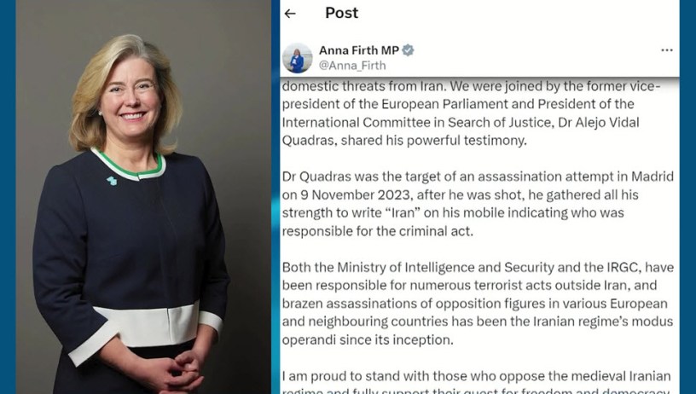
Task: Open the three-dot more options menu
Action: [667, 50]
